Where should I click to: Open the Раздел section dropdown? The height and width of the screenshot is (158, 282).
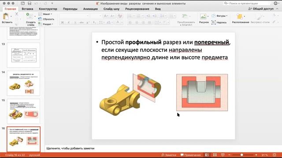pos(46,24)
